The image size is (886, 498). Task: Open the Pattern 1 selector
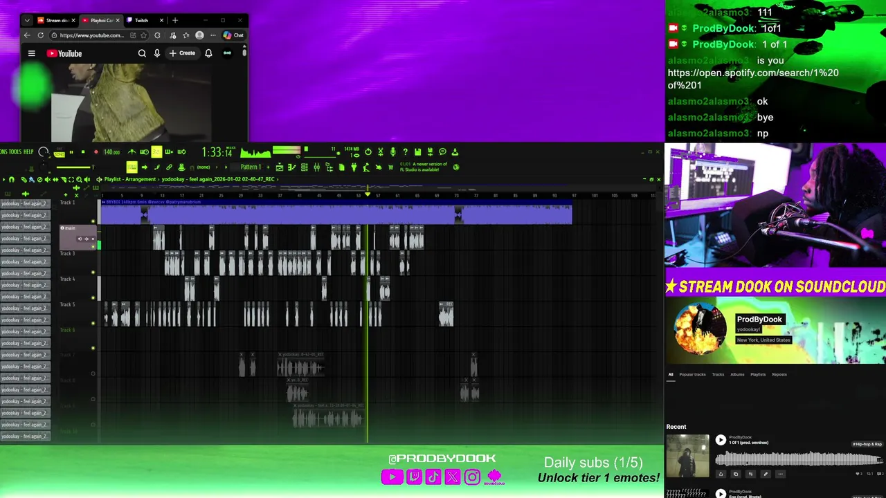point(251,167)
